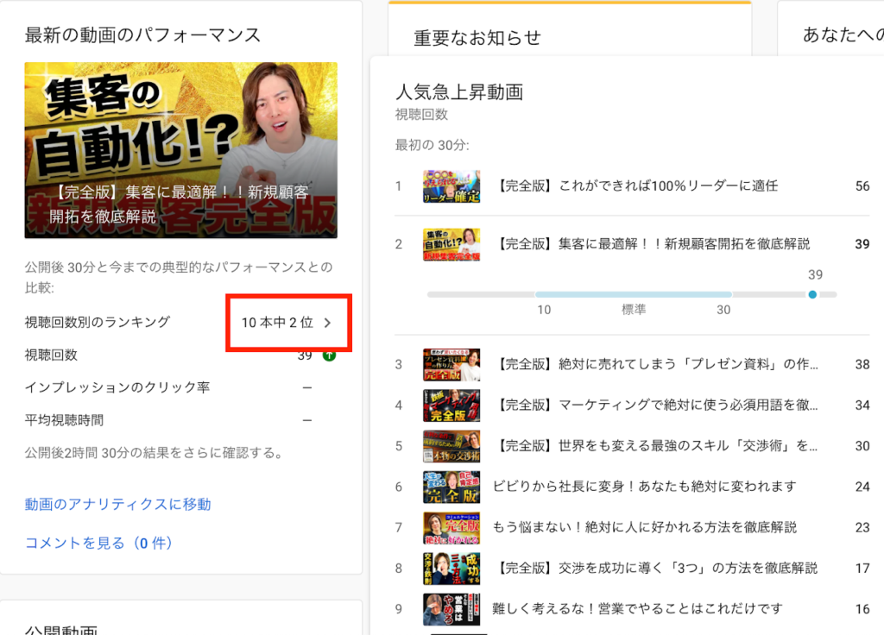This screenshot has width=884, height=635.
Task: Select the title これができれば100%リーダーに適任
Action: click(x=637, y=186)
